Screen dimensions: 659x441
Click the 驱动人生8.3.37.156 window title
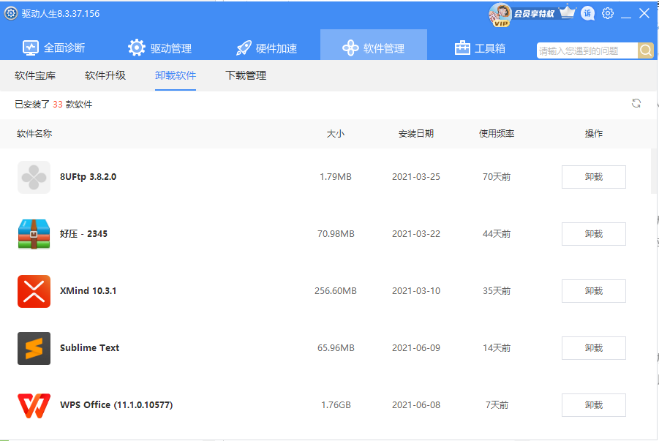point(61,14)
